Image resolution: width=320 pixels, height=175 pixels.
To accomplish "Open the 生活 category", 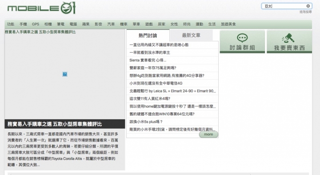I will pyautogui.click(x=212, y=24).
